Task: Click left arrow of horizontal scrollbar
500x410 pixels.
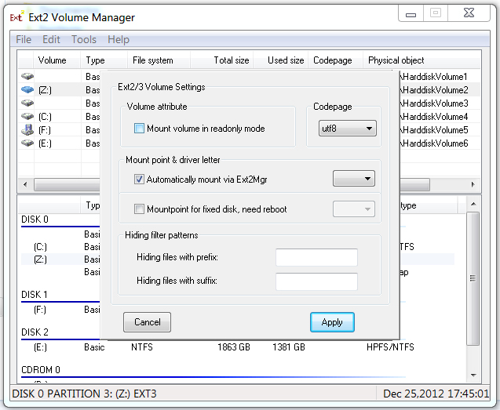Action: 25,184
